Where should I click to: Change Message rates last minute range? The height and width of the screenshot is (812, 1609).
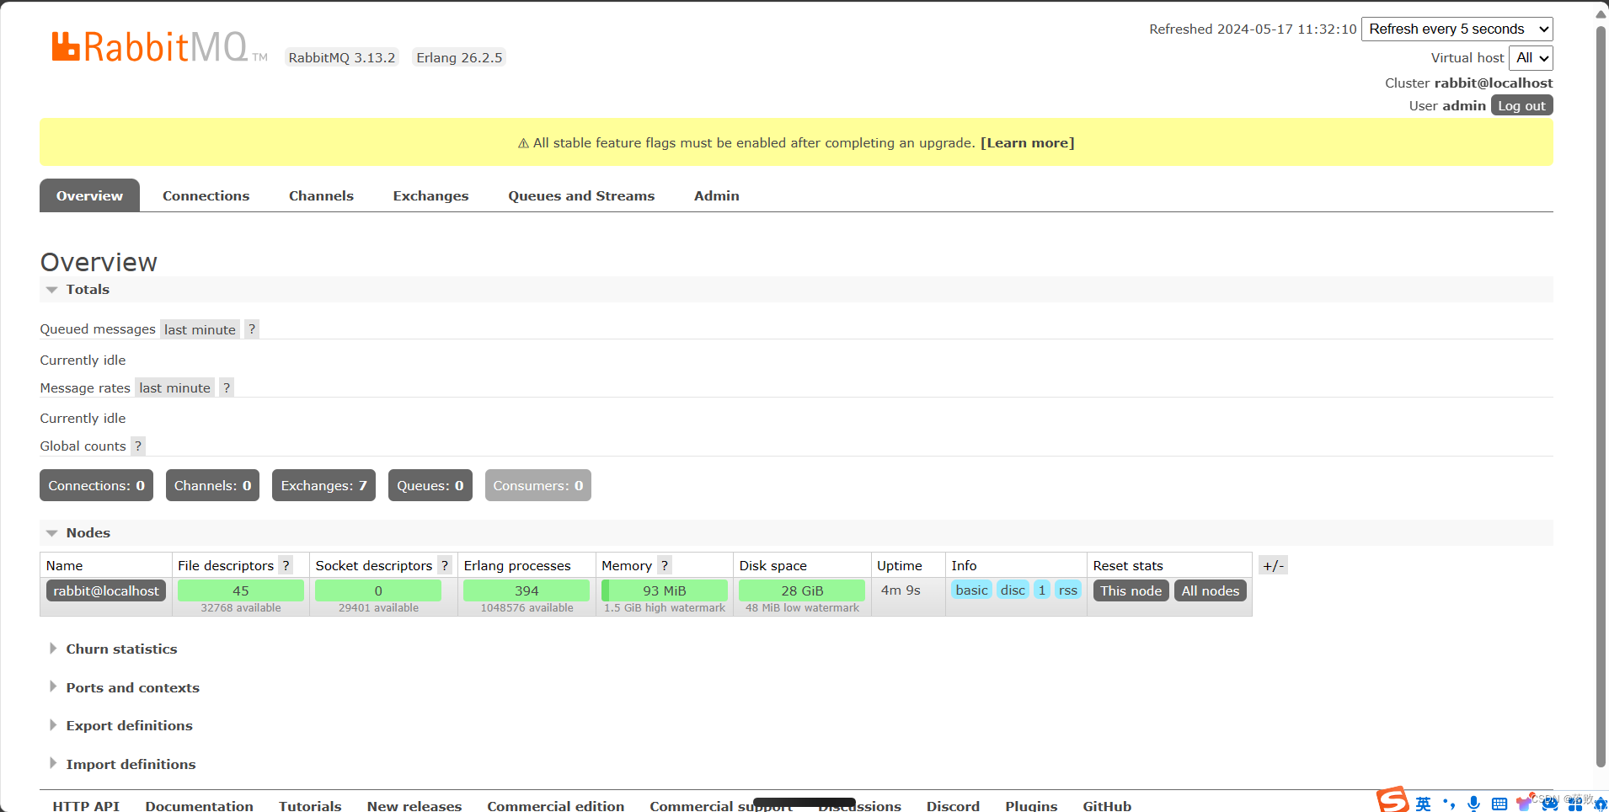174,387
